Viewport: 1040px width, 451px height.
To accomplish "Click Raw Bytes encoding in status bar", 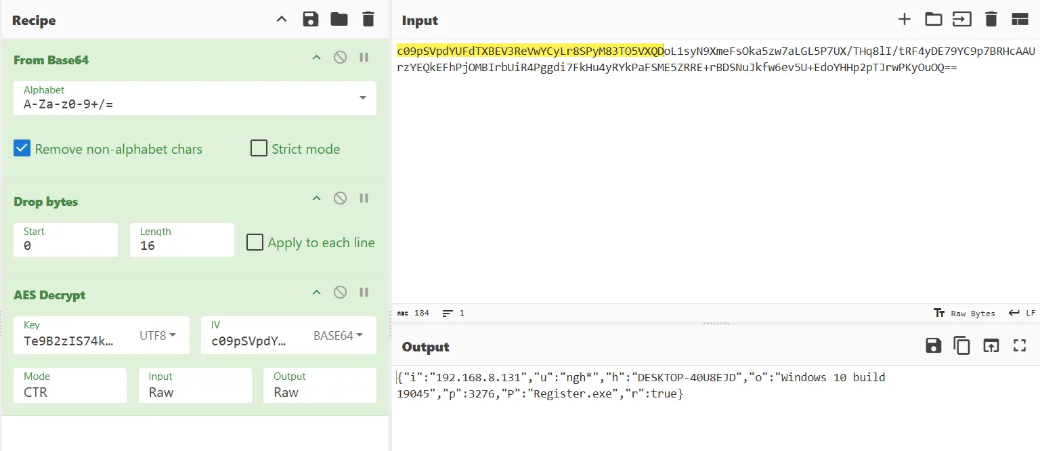I will [x=964, y=314].
